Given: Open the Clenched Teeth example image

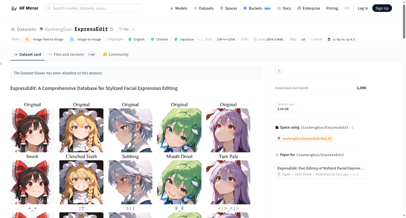Looking at the screenshot, I should 81,182.
